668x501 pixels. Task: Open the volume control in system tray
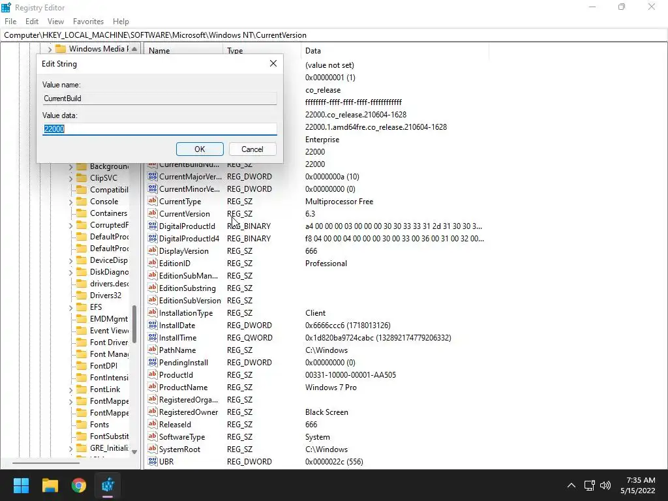point(605,485)
